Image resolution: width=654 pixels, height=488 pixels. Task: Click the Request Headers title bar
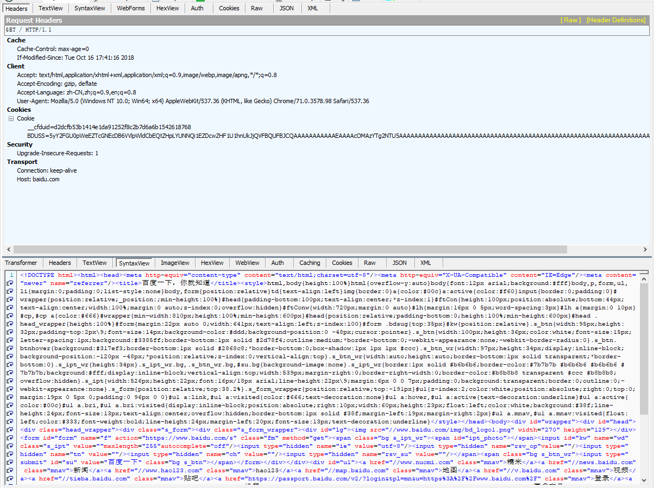coord(326,20)
